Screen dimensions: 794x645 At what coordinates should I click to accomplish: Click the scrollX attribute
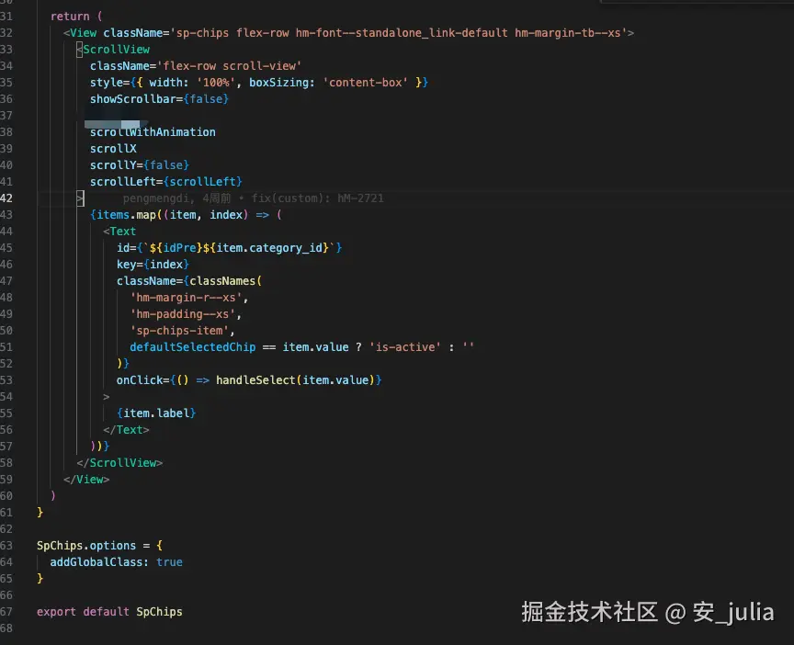(x=113, y=148)
